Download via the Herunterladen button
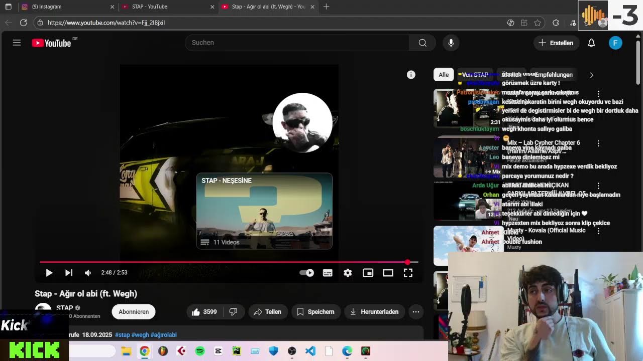643x361 pixels. pyautogui.click(x=374, y=312)
